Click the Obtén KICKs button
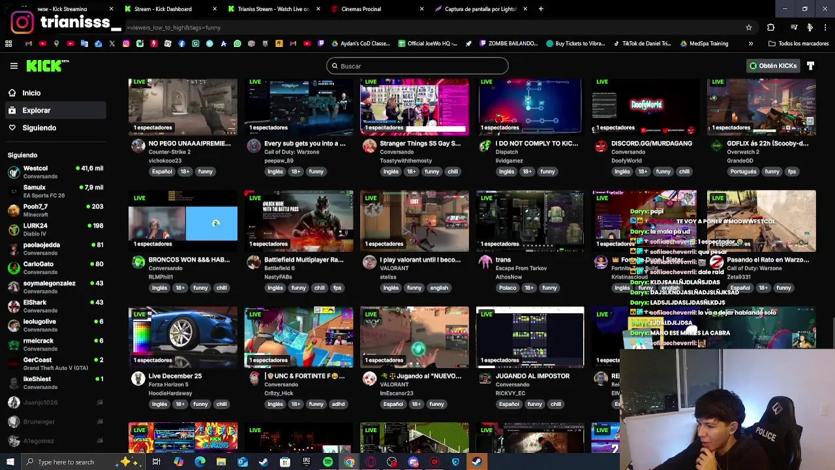 [773, 66]
